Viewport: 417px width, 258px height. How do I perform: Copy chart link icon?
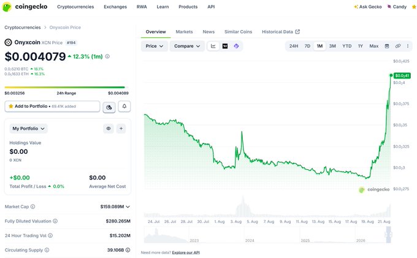pos(398,46)
